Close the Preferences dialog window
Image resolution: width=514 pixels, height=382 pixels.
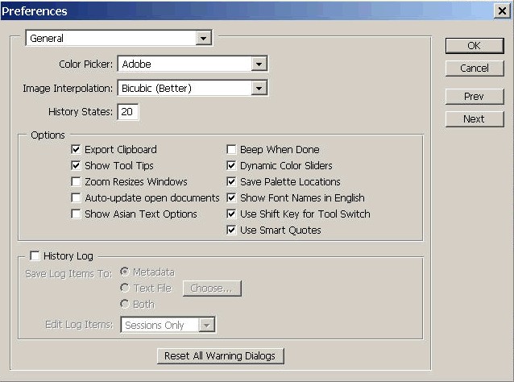(501, 11)
